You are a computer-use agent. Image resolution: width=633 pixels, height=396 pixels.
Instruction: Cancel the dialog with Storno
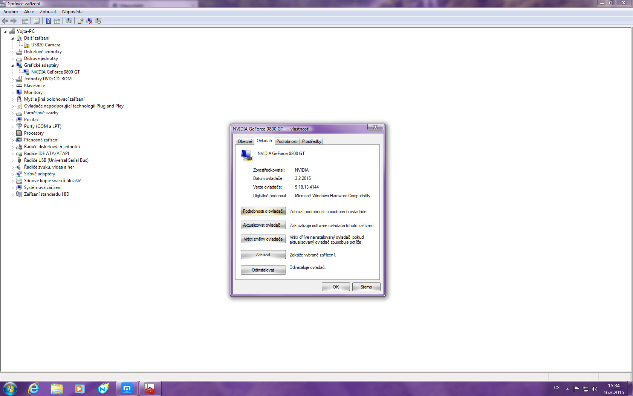(x=366, y=287)
